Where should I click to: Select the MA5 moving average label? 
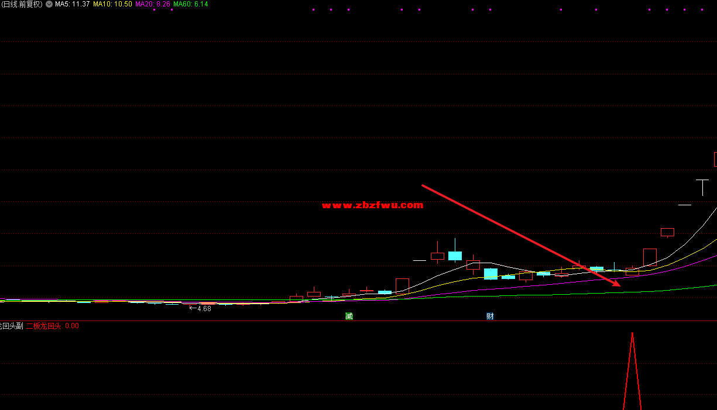[x=72, y=4]
